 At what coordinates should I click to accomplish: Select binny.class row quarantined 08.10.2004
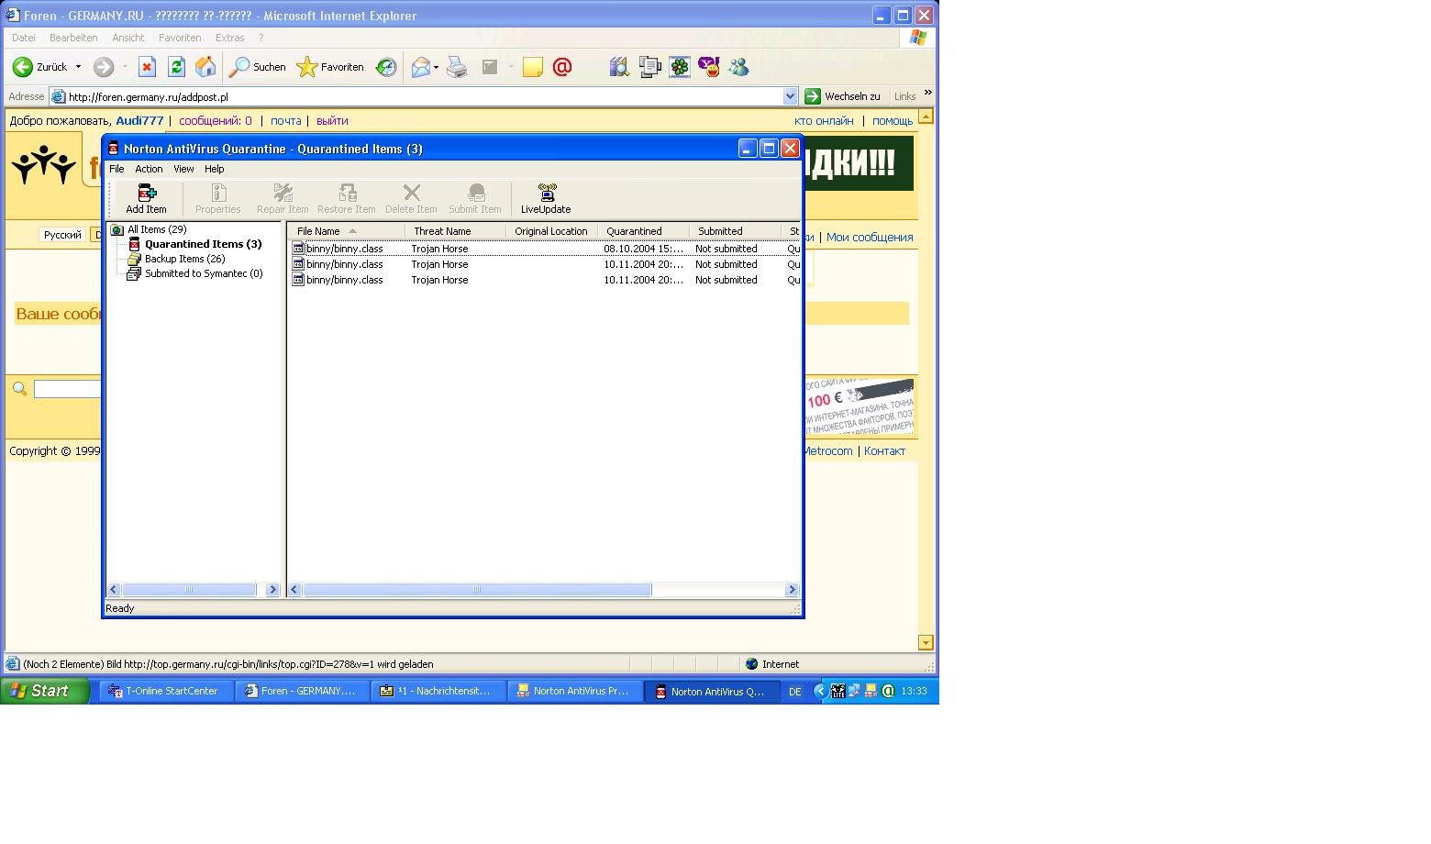coord(545,249)
